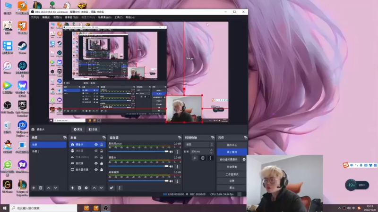Hide the 游戏源 game capture source
The width and height of the screenshot is (378, 212).
pos(96,163)
